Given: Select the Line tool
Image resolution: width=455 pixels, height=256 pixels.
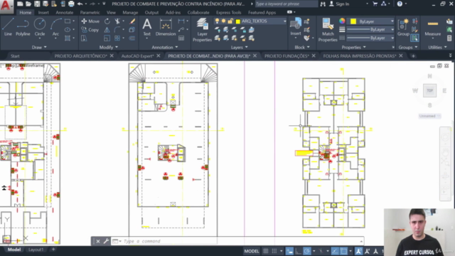Looking at the screenshot, I should (x=8, y=27).
